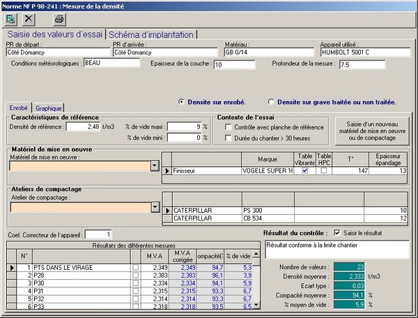Click the save record toolbar icon
Image resolution: width=418 pixels, height=318 pixels.
click(11, 18)
